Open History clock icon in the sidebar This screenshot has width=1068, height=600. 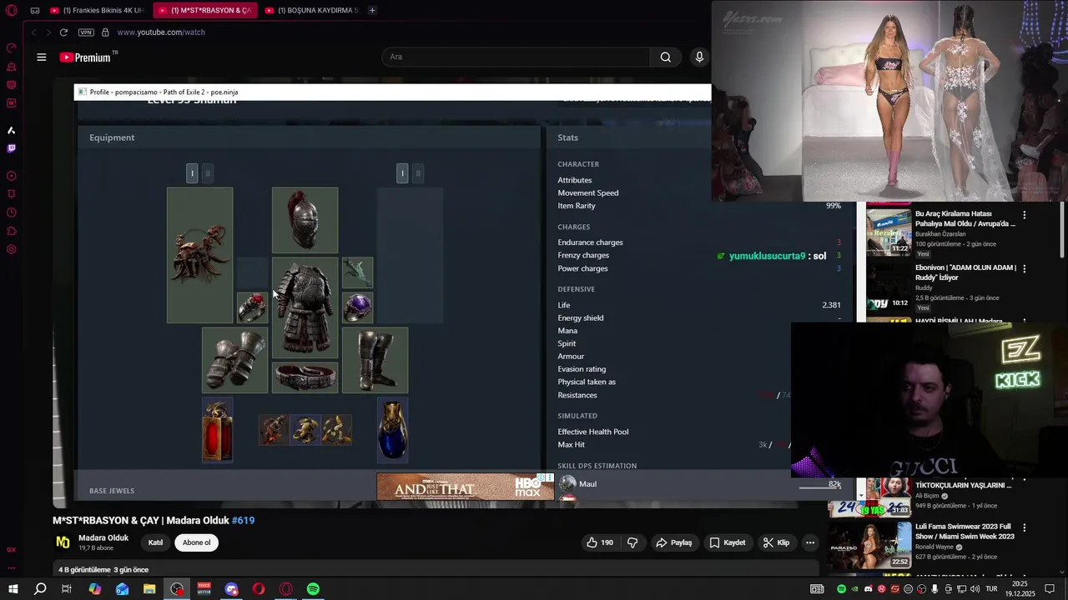[12, 212]
